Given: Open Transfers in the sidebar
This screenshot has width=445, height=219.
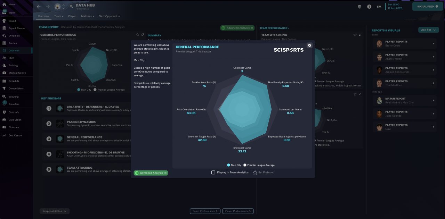Looking at the screenshot, I should [x=16, y=104].
